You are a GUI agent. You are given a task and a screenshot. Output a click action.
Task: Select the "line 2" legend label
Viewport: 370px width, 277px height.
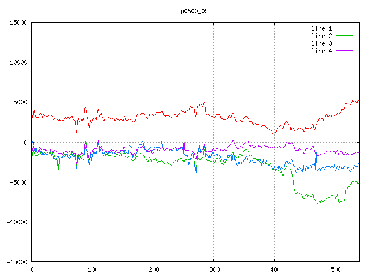pyautogui.click(x=321, y=36)
